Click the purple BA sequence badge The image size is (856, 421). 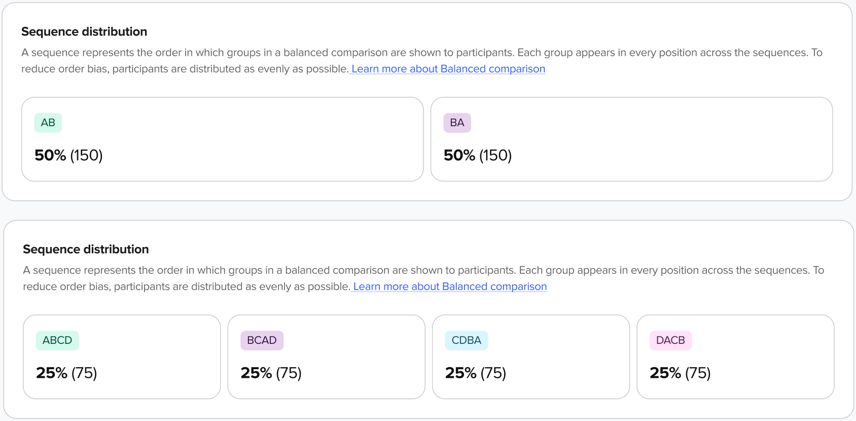[457, 123]
